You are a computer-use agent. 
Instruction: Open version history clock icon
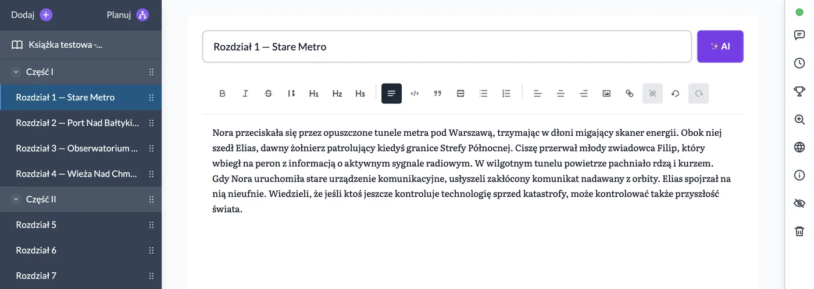[799, 63]
